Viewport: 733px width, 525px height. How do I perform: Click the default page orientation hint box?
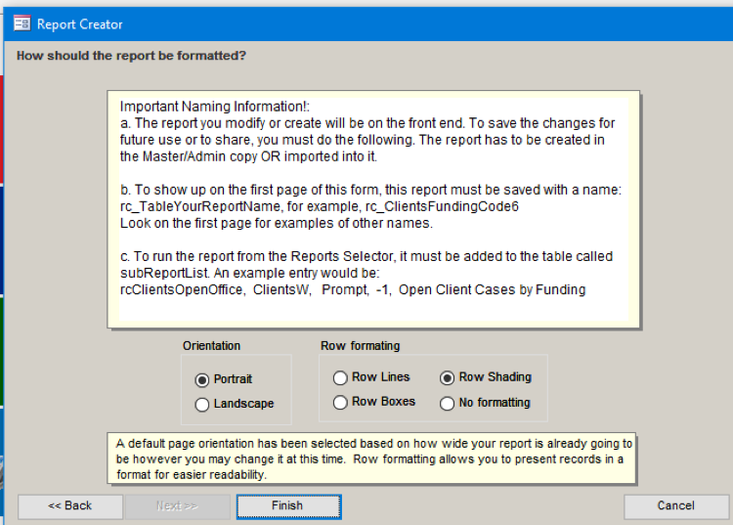pyautogui.click(x=371, y=459)
